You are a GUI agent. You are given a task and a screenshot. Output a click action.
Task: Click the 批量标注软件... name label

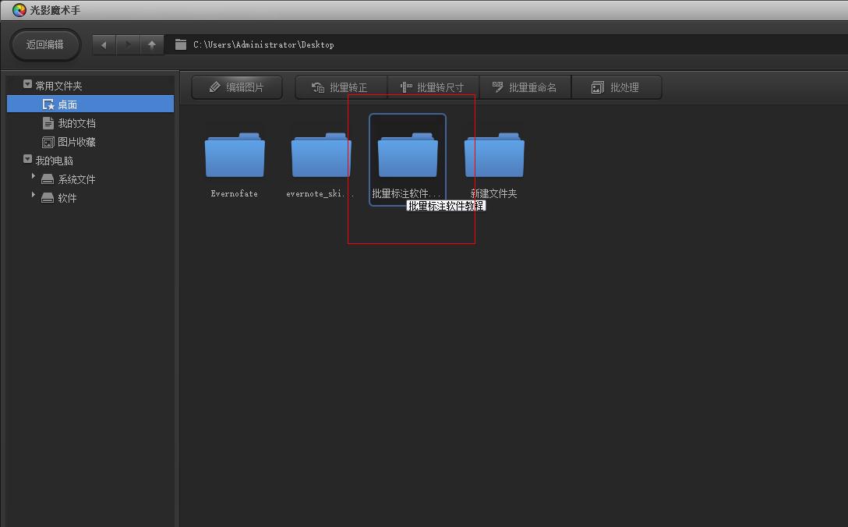click(406, 193)
